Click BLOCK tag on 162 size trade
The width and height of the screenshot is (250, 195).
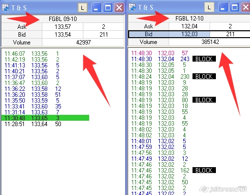point(204,170)
